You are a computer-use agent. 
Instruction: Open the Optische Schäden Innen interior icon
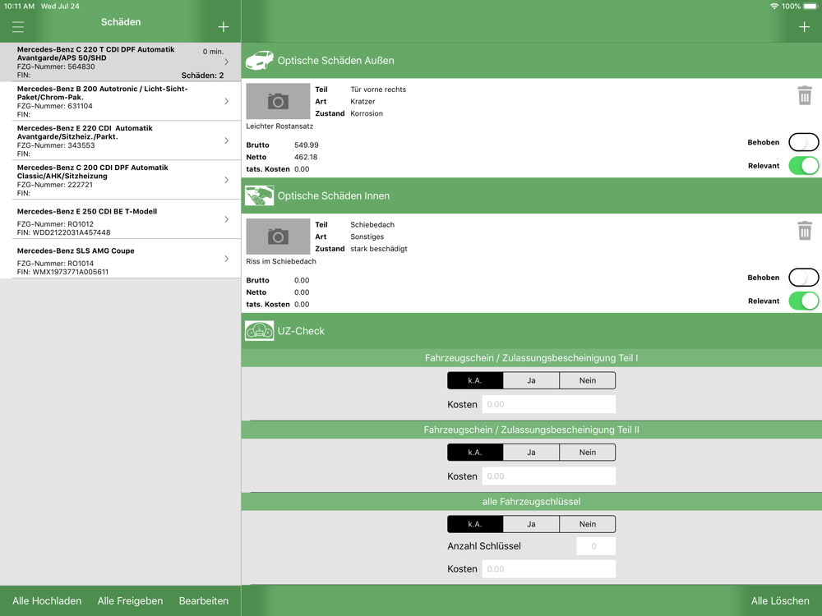pos(260,195)
